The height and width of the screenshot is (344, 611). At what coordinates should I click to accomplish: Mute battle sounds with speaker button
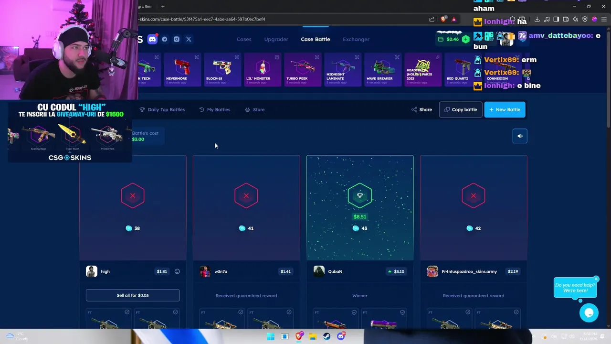[520, 136]
